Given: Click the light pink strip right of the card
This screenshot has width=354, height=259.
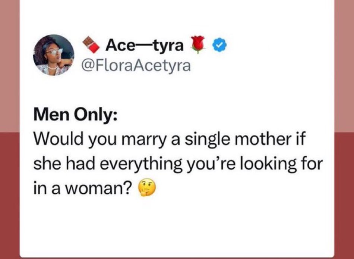Looking at the screenshot, I should click(x=344, y=66).
